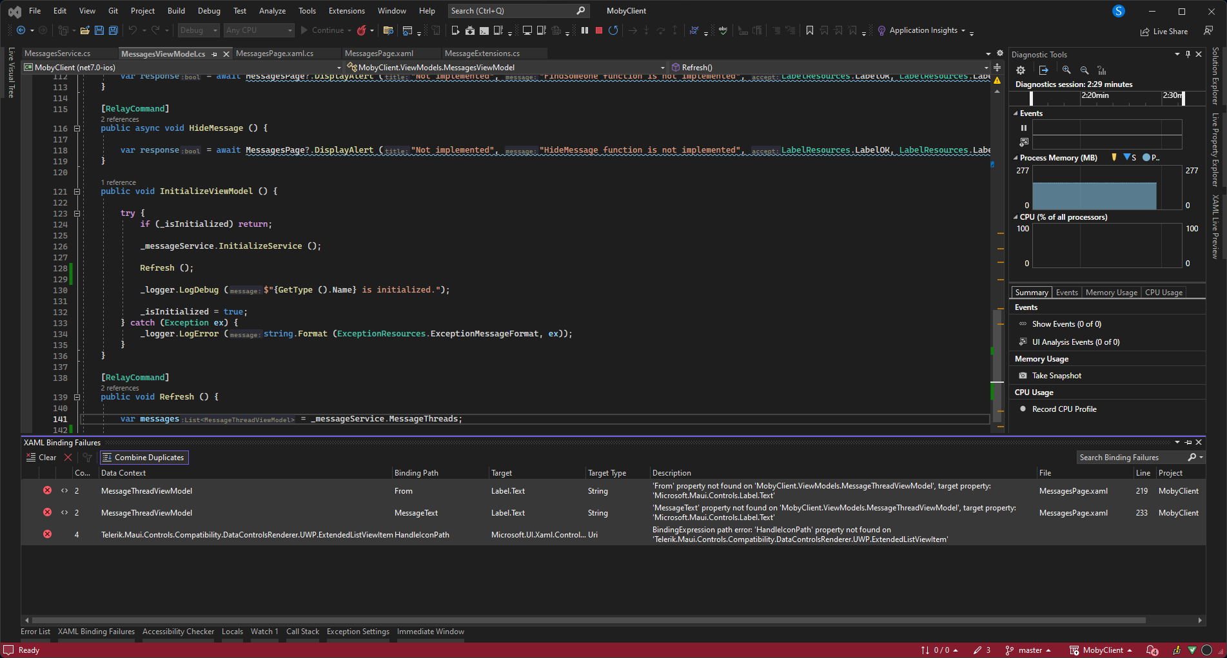Viewport: 1227px width, 658px height.
Task: Click the Live Share button
Action: coord(1164,32)
